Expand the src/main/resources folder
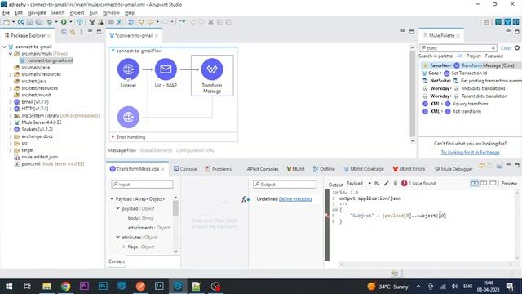This screenshot has height=294, width=522. click(x=11, y=74)
